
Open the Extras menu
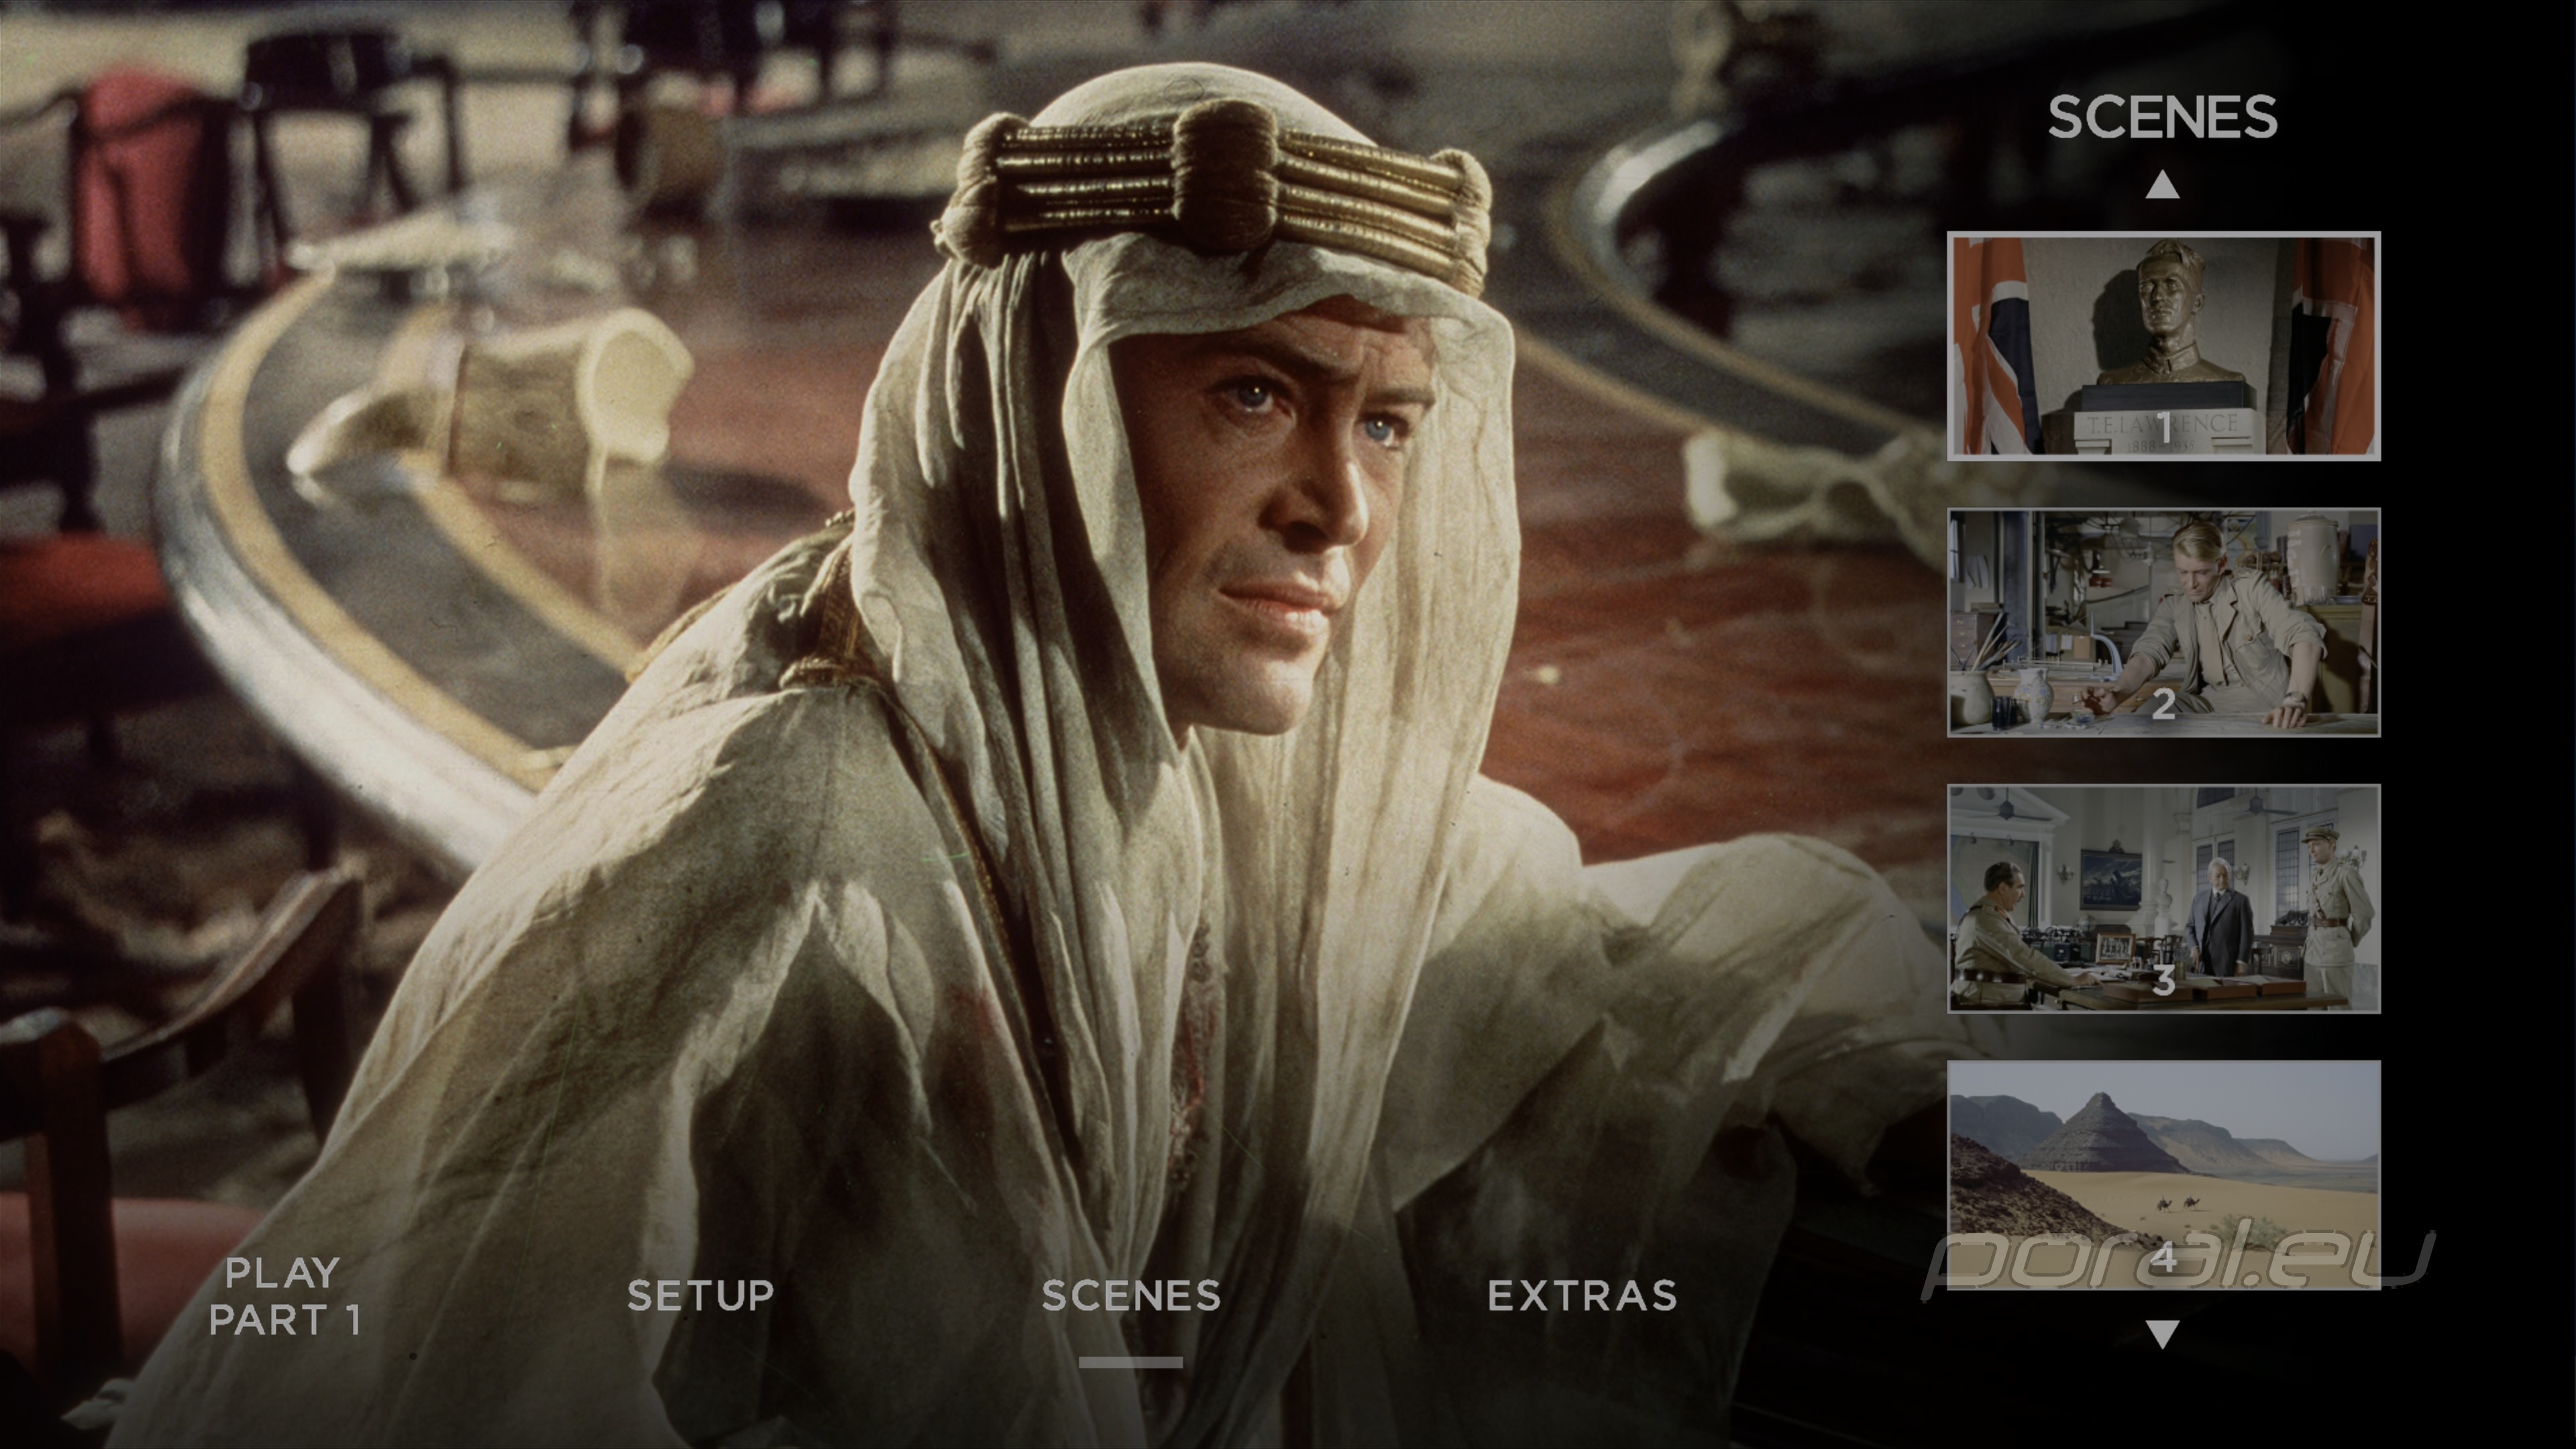pos(1582,1295)
